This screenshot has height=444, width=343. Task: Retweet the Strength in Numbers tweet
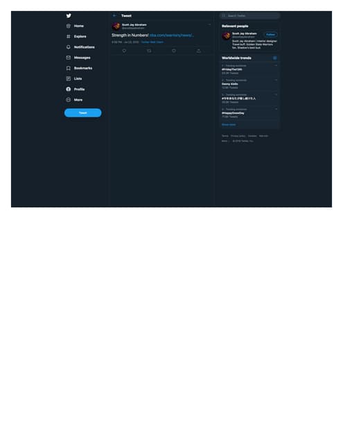point(149,51)
